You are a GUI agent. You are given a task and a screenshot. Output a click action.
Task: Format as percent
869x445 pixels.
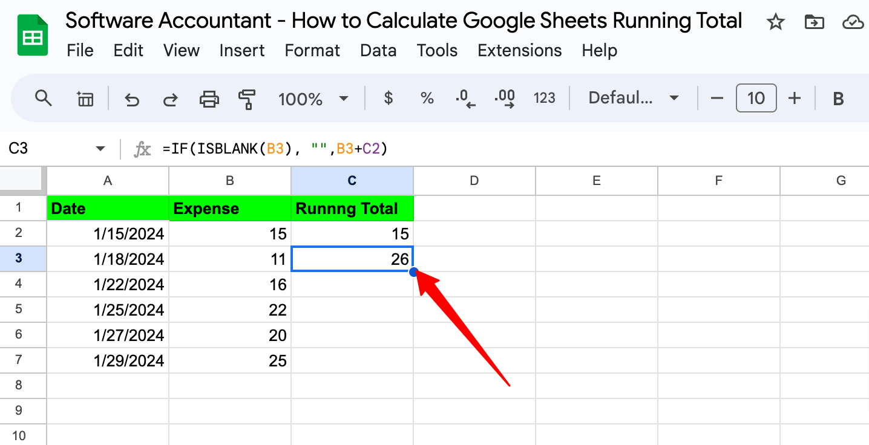pos(427,98)
